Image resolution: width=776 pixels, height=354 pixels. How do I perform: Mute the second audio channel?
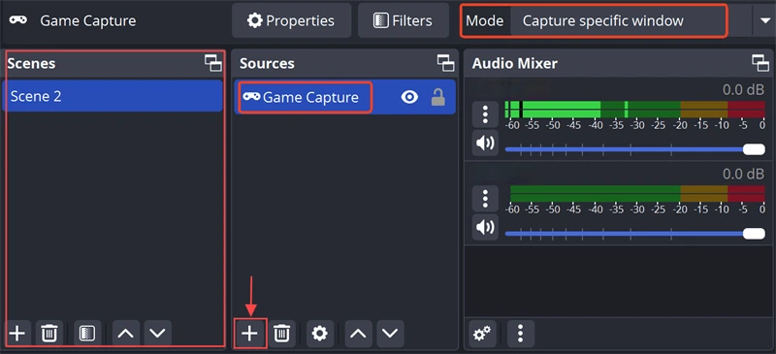[485, 227]
